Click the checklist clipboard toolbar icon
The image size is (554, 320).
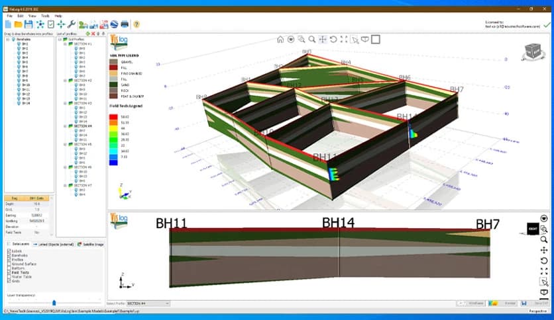click(x=50, y=24)
